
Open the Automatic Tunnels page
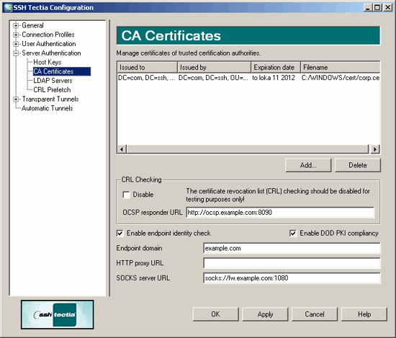[48, 108]
